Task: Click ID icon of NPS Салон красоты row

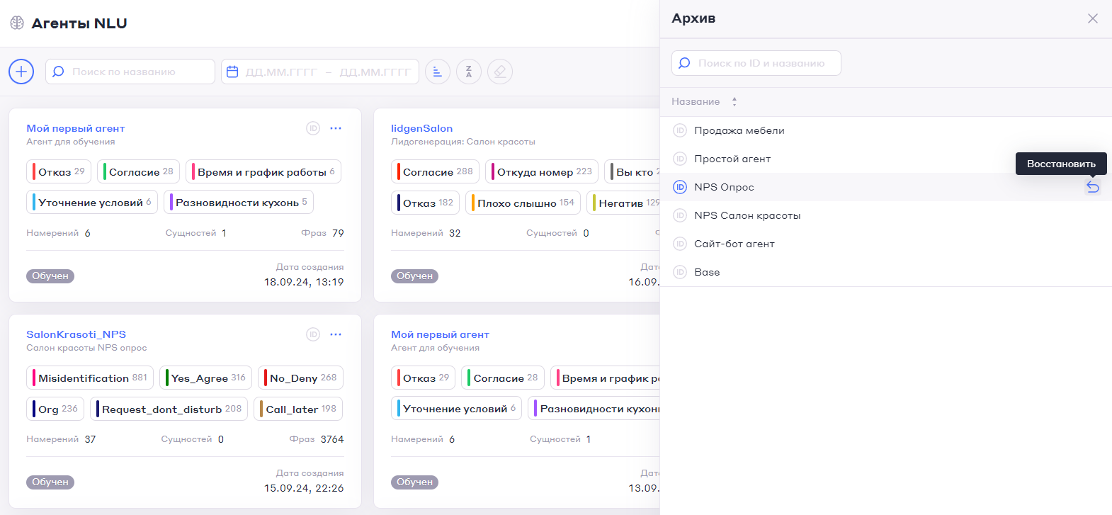Action: coord(680,215)
